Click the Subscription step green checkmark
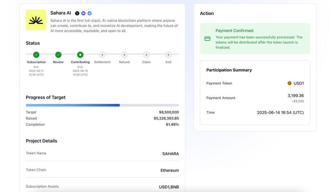This screenshot has height=192, width=333. [x=36, y=55]
